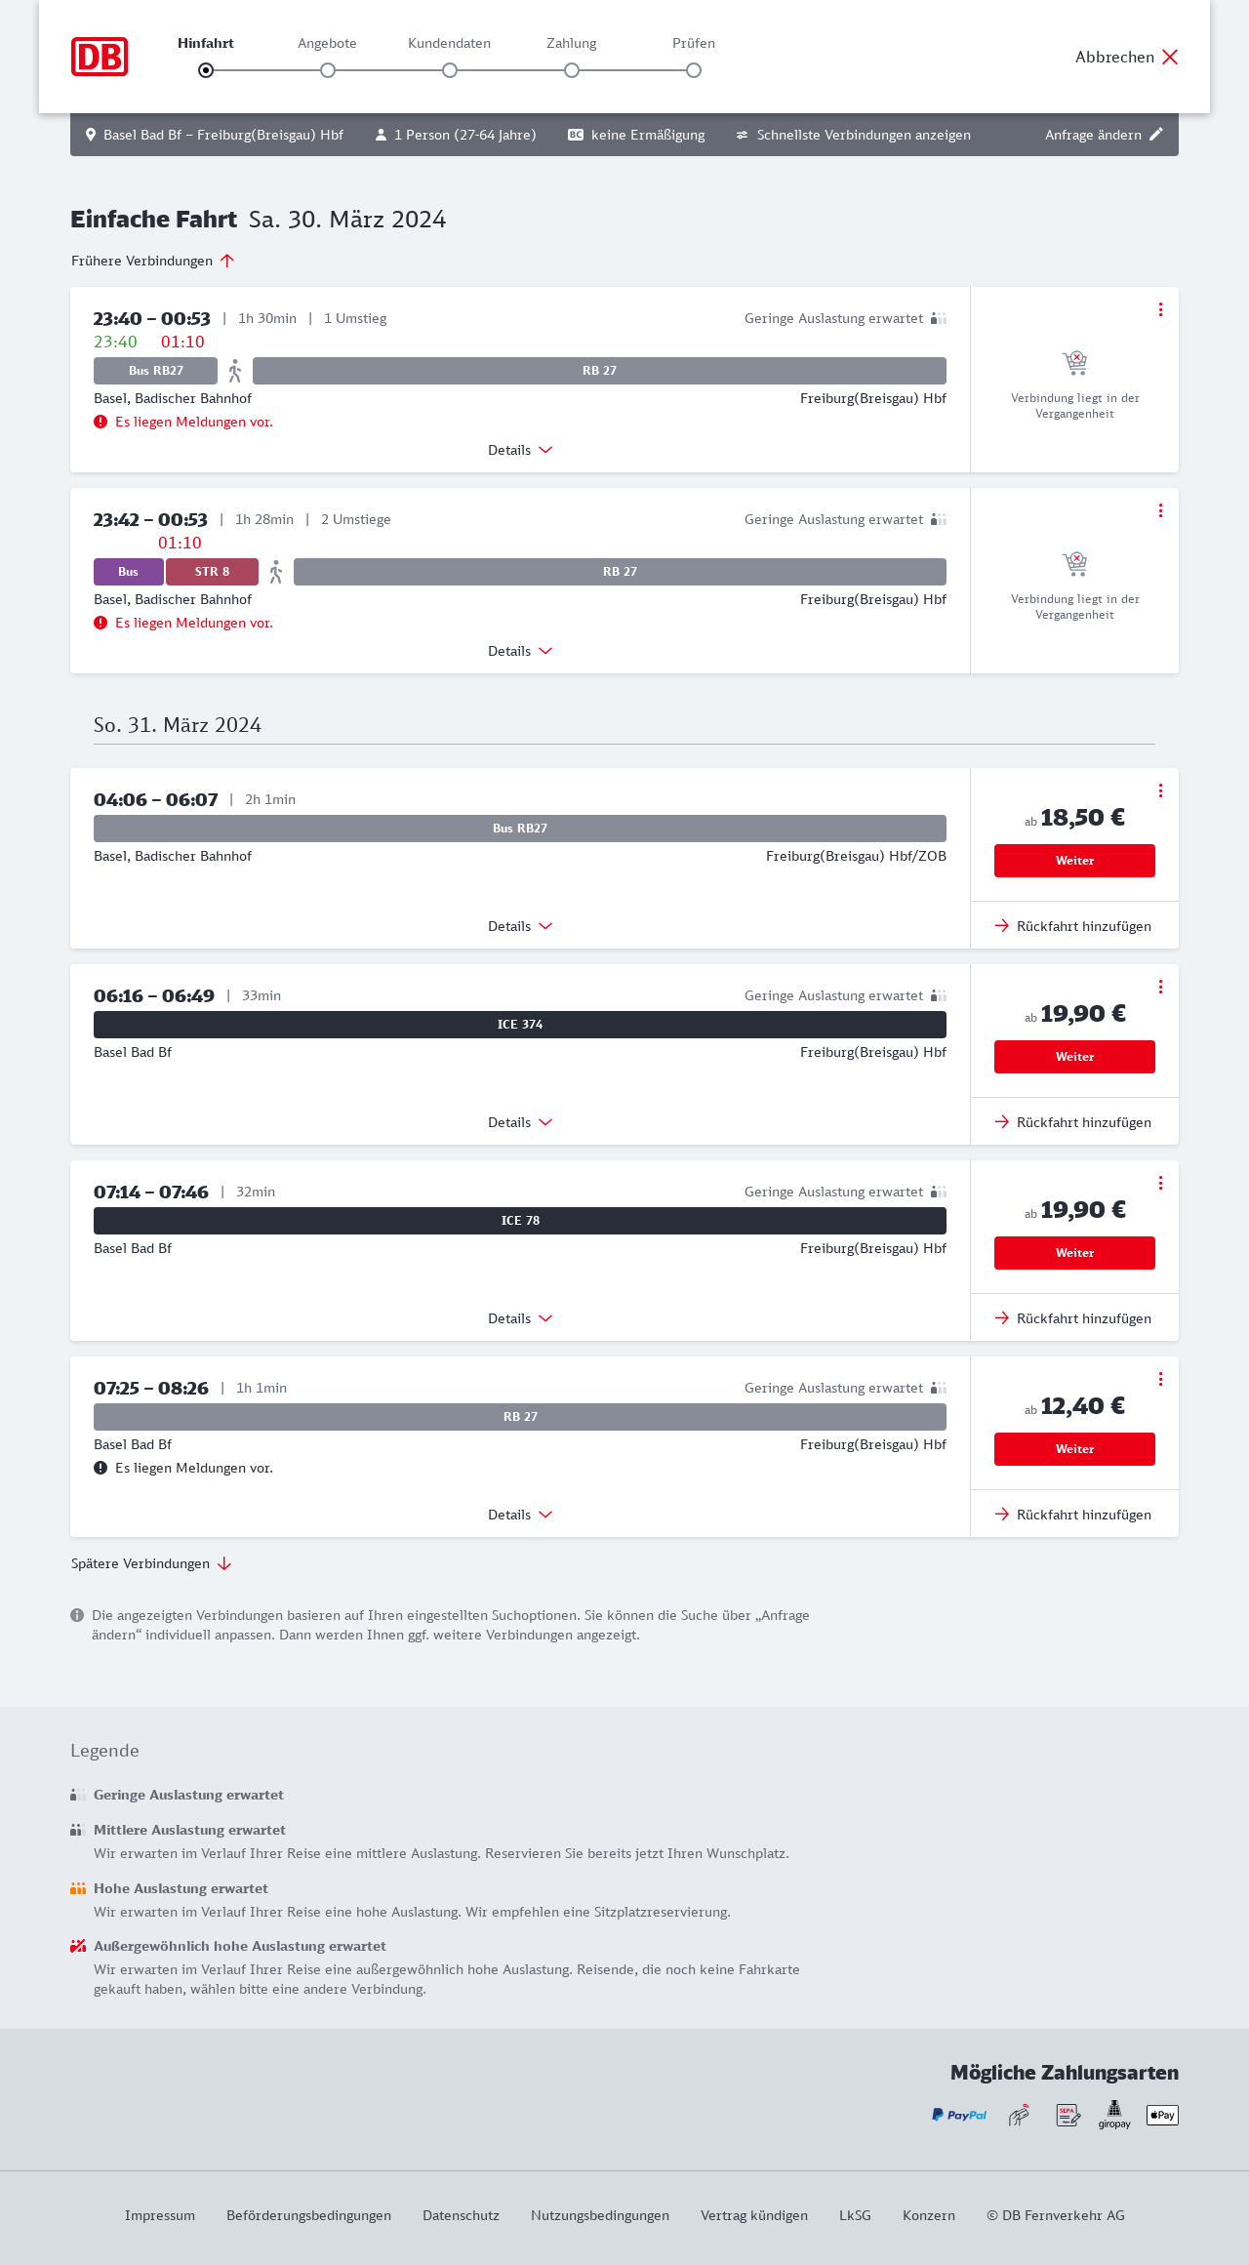Click Weiter for the 12,40 € fare
The height and width of the screenshot is (2265, 1249).
1074,1449
